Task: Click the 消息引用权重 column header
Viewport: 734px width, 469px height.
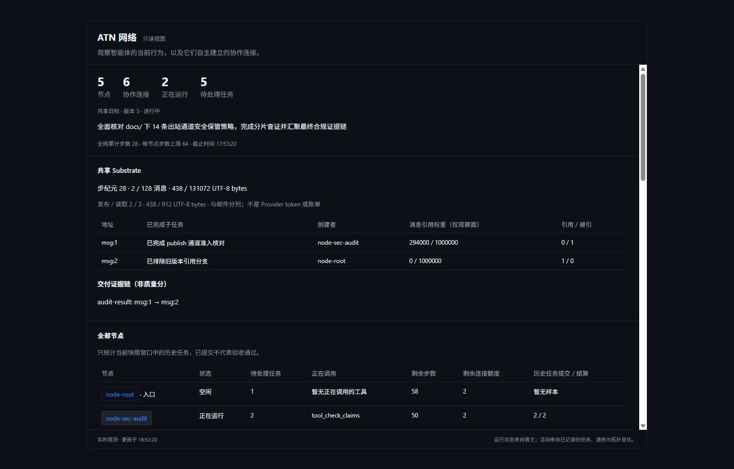Action: tap(445, 225)
